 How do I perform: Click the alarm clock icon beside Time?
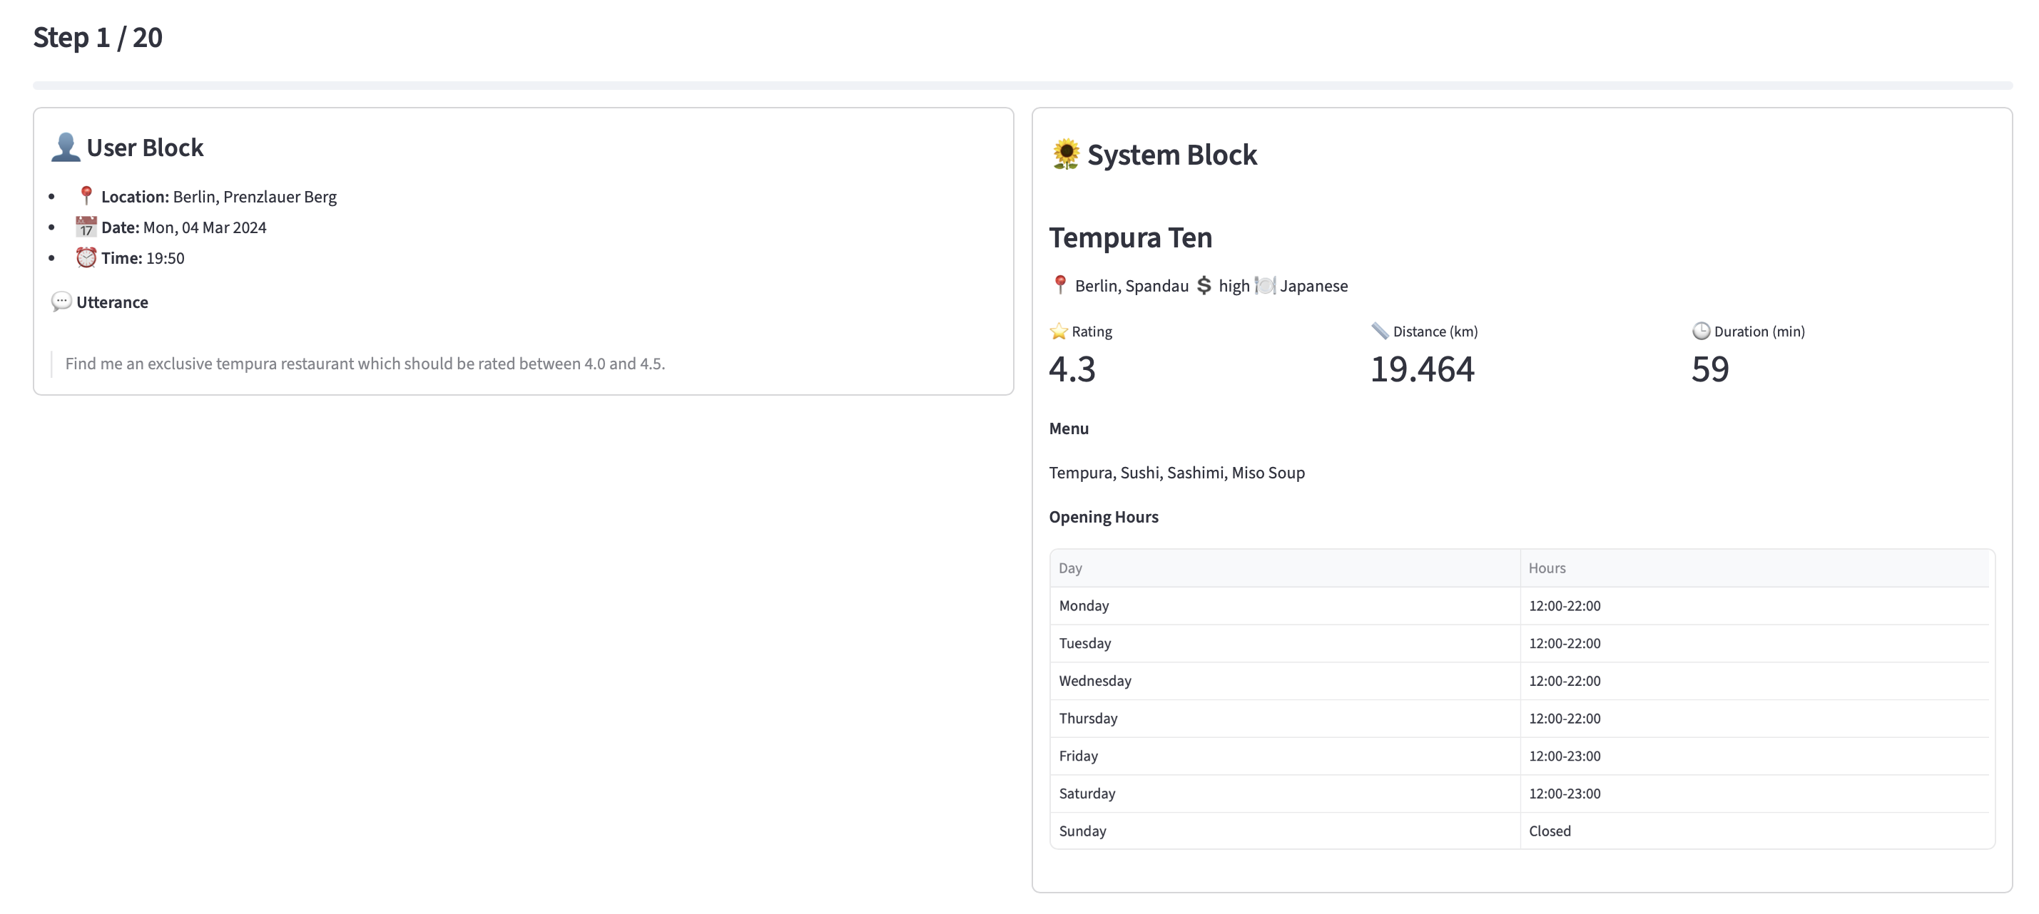tap(86, 258)
